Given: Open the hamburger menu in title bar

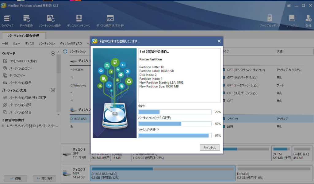Looking at the screenshot, I should point(289,6).
